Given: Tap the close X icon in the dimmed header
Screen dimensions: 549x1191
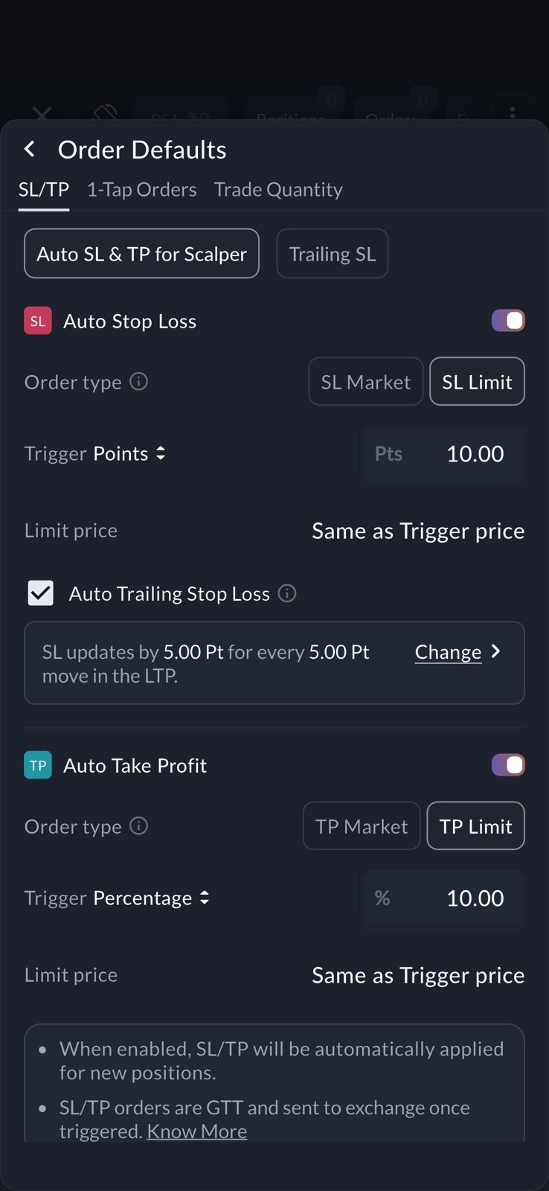Looking at the screenshot, I should pos(42,114).
